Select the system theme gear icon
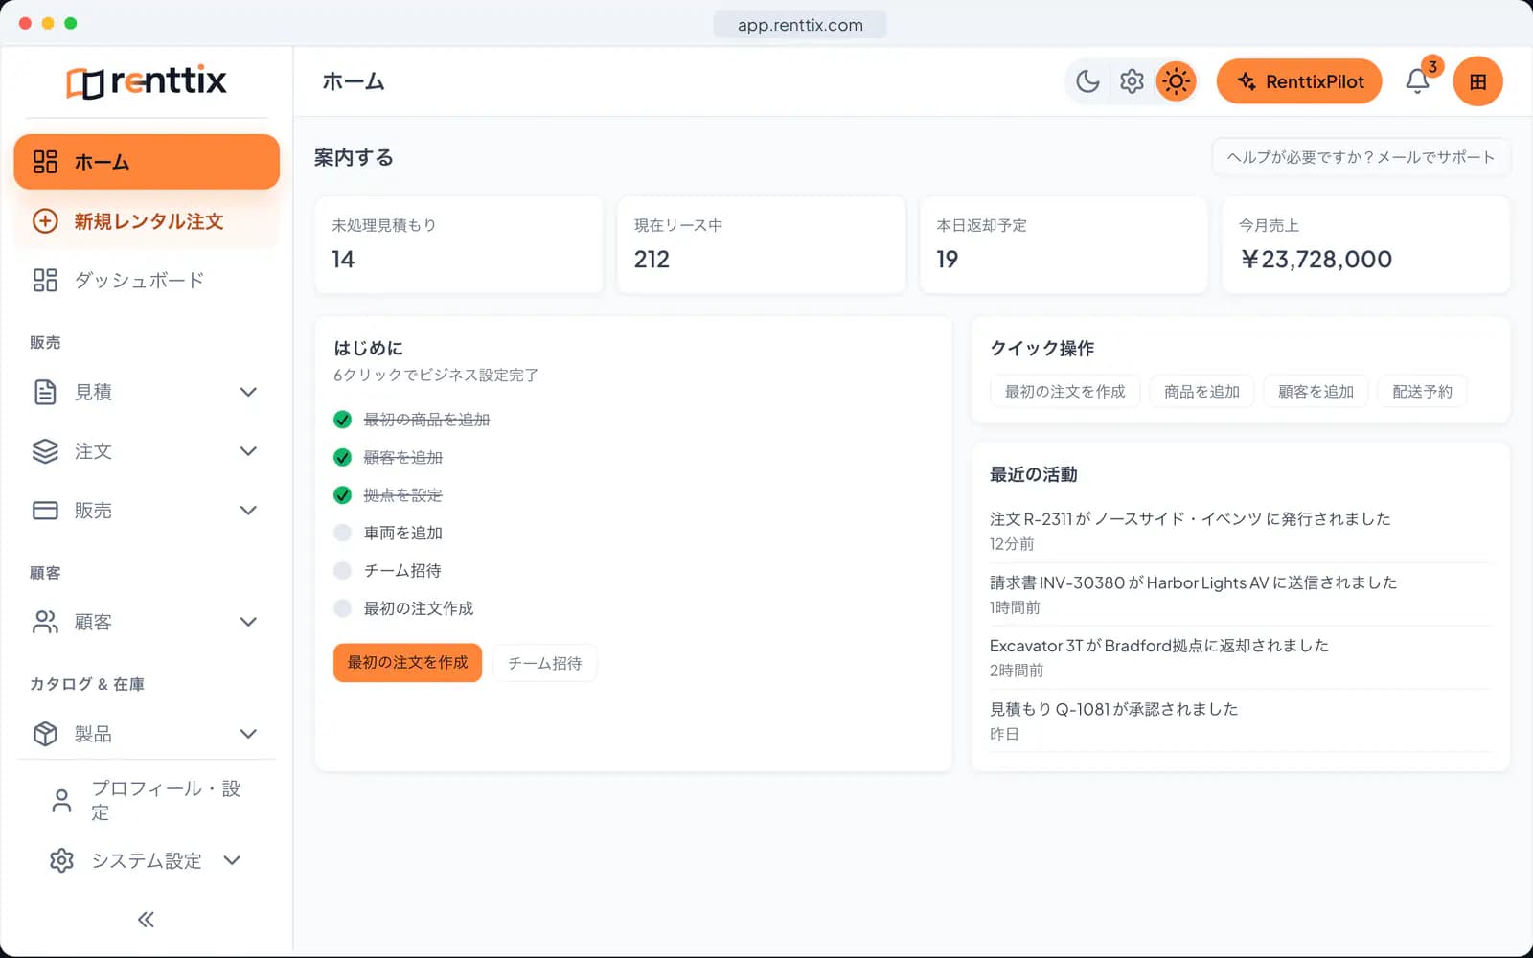Screen dimensions: 1533x958 (x=1132, y=81)
